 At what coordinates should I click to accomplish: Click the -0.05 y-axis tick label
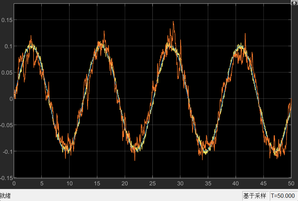click(x=6, y=125)
